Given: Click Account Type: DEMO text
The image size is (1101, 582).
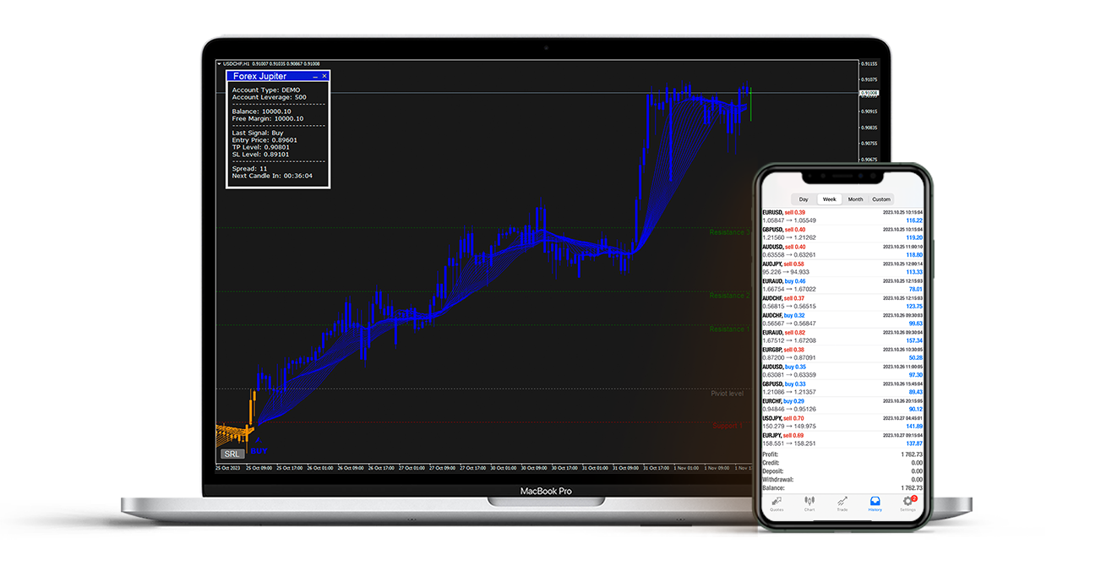Looking at the screenshot, I should click(266, 90).
